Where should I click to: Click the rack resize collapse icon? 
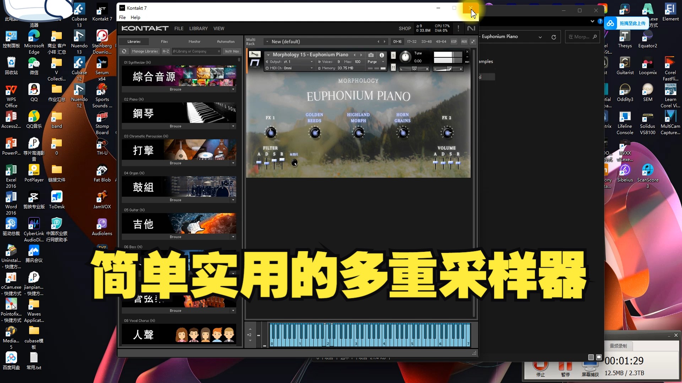point(473,41)
